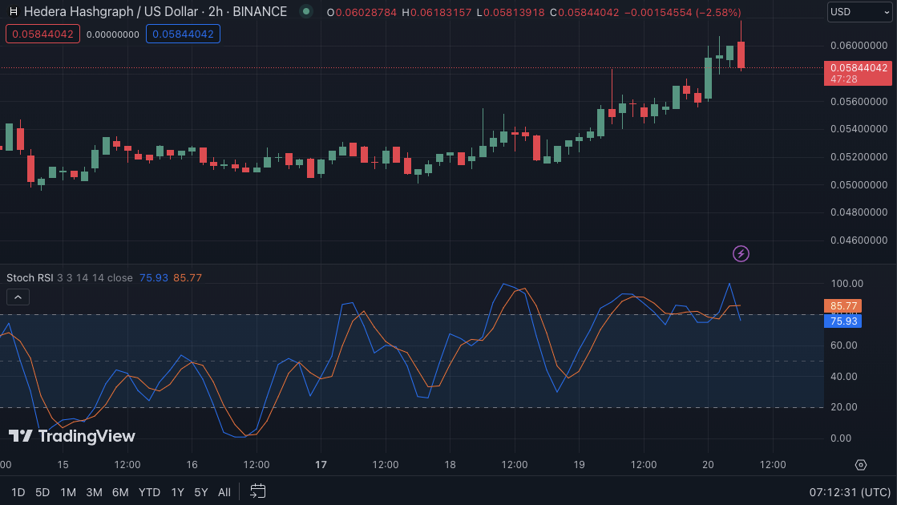Image resolution: width=897 pixels, height=505 pixels.
Task: Select the YTD time range
Action: click(x=149, y=492)
